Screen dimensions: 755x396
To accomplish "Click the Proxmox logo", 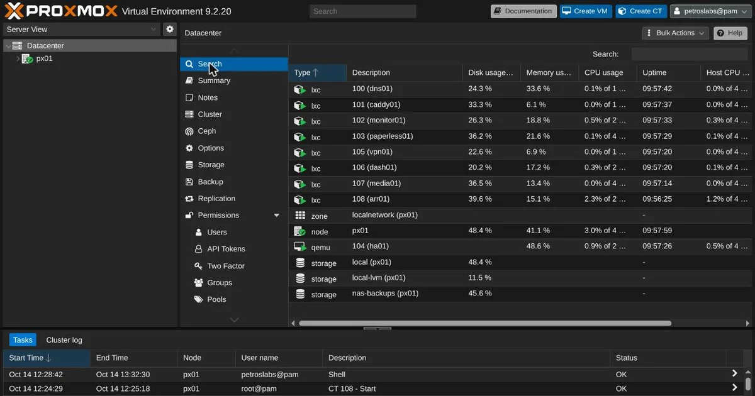I will click(x=60, y=11).
